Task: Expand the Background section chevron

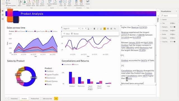Action: (161, 27)
